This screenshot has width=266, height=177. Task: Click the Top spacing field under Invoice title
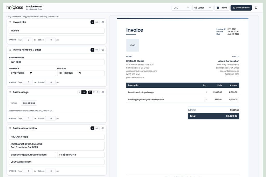28,40
